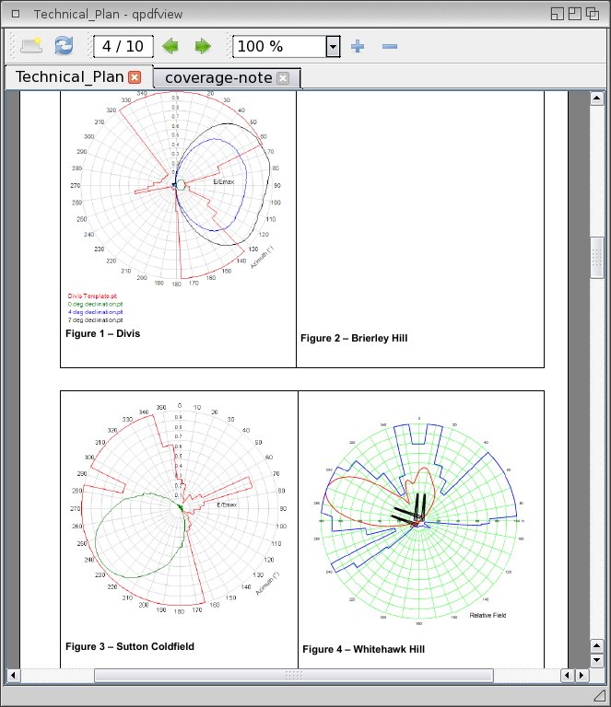Go to the previous page
This screenshot has height=707, width=611.
(170, 46)
